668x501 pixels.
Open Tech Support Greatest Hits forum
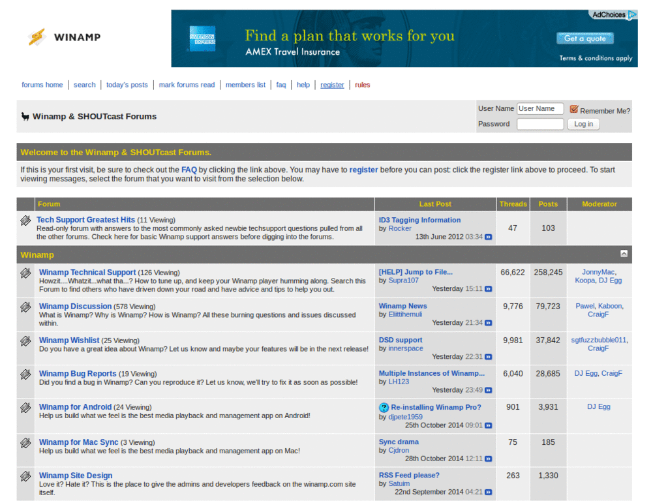click(85, 220)
